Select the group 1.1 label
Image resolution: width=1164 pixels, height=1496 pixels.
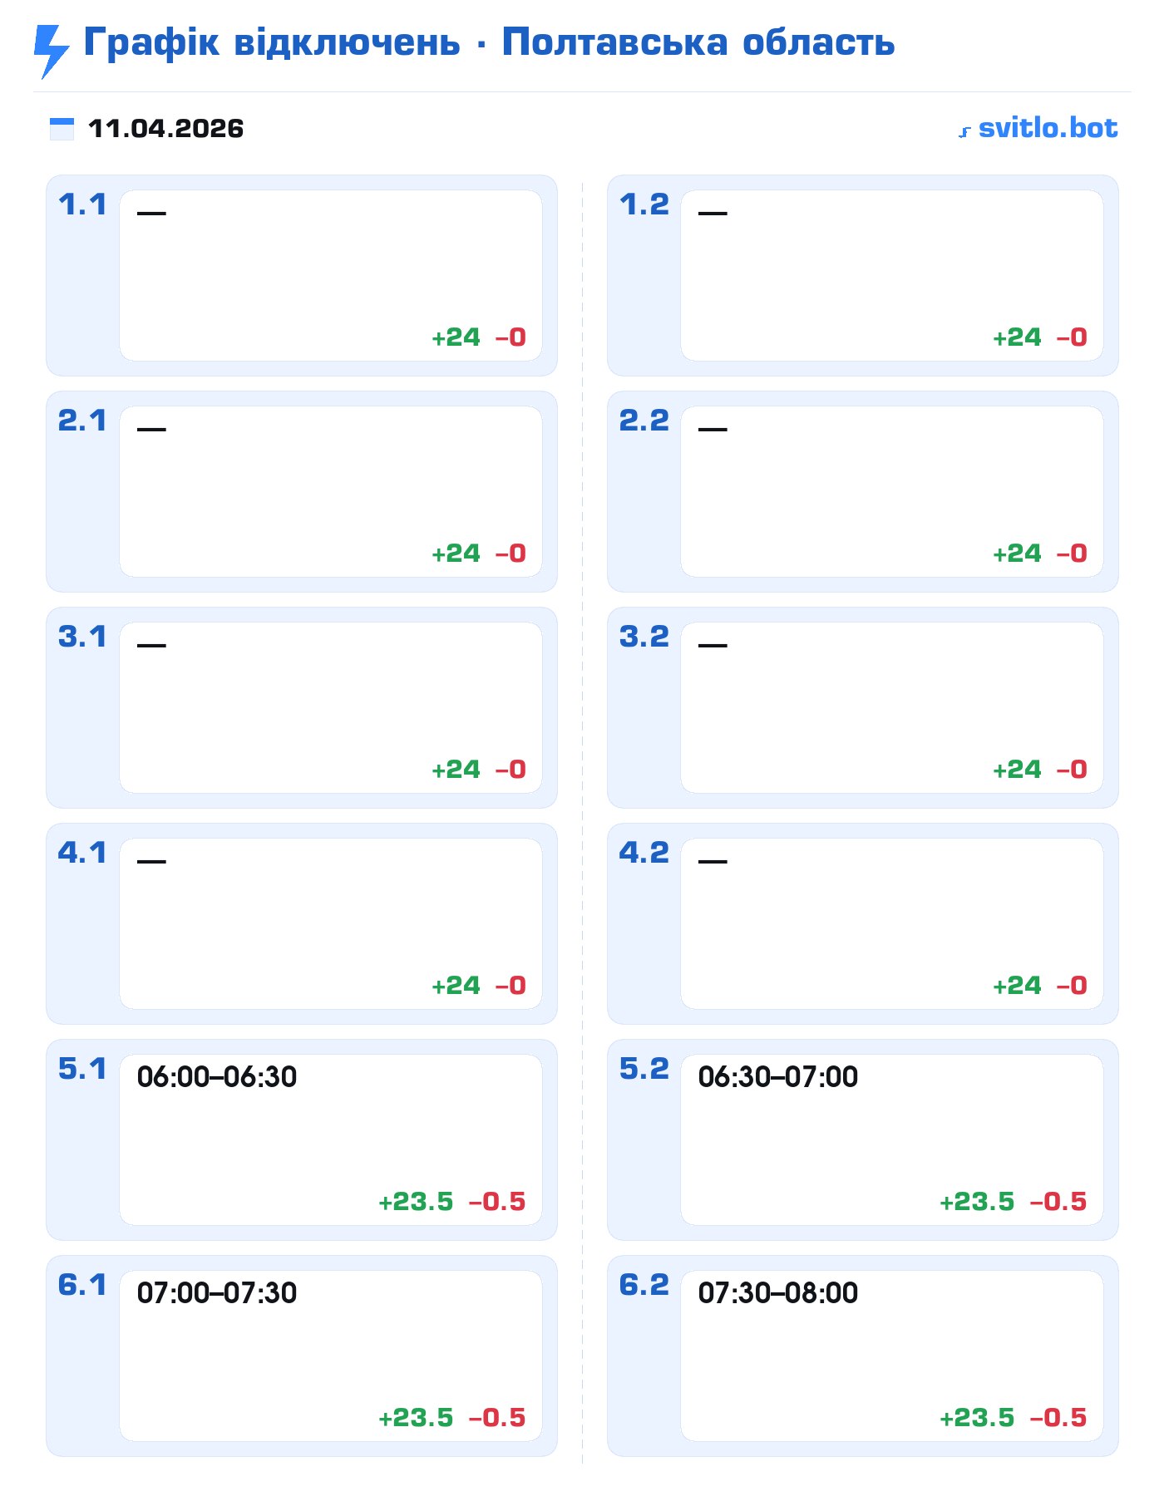[82, 204]
